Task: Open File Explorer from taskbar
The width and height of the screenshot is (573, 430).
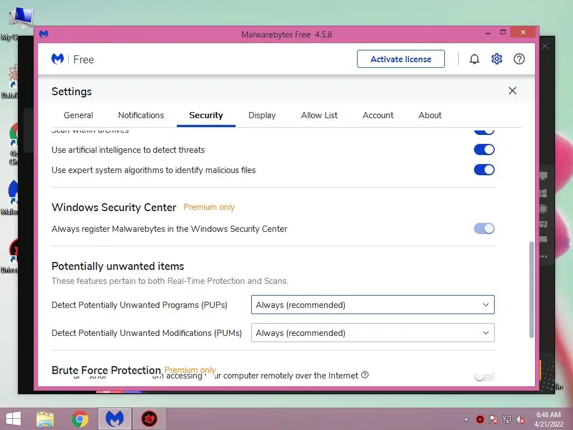Action: [45, 419]
